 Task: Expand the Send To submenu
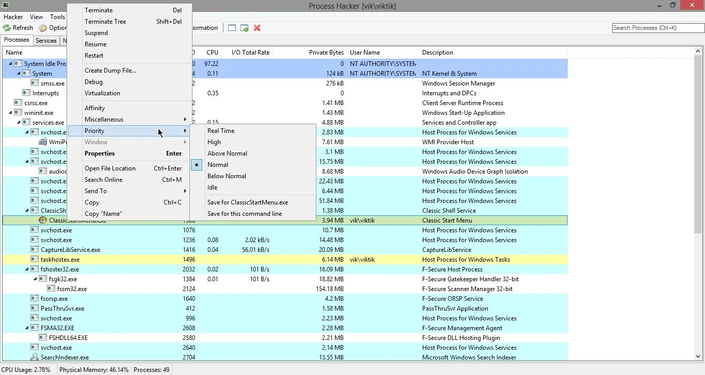pos(96,191)
